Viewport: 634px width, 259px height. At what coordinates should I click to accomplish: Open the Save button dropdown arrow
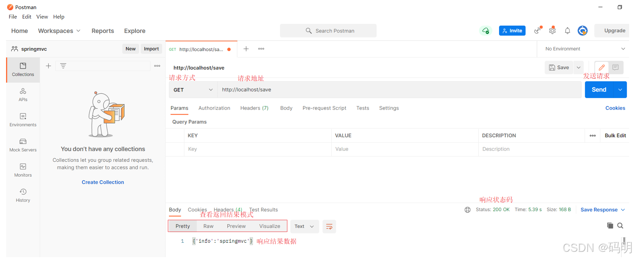click(x=578, y=68)
